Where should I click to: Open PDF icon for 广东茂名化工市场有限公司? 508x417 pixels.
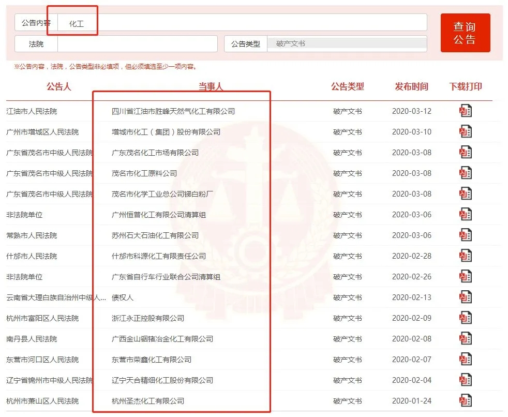[x=466, y=153]
